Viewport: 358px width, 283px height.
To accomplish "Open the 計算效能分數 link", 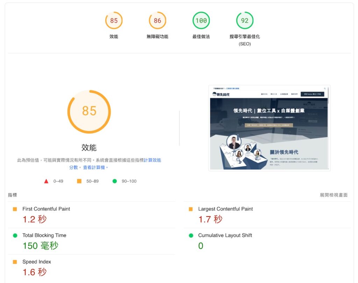I will click(x=152, y=160).
